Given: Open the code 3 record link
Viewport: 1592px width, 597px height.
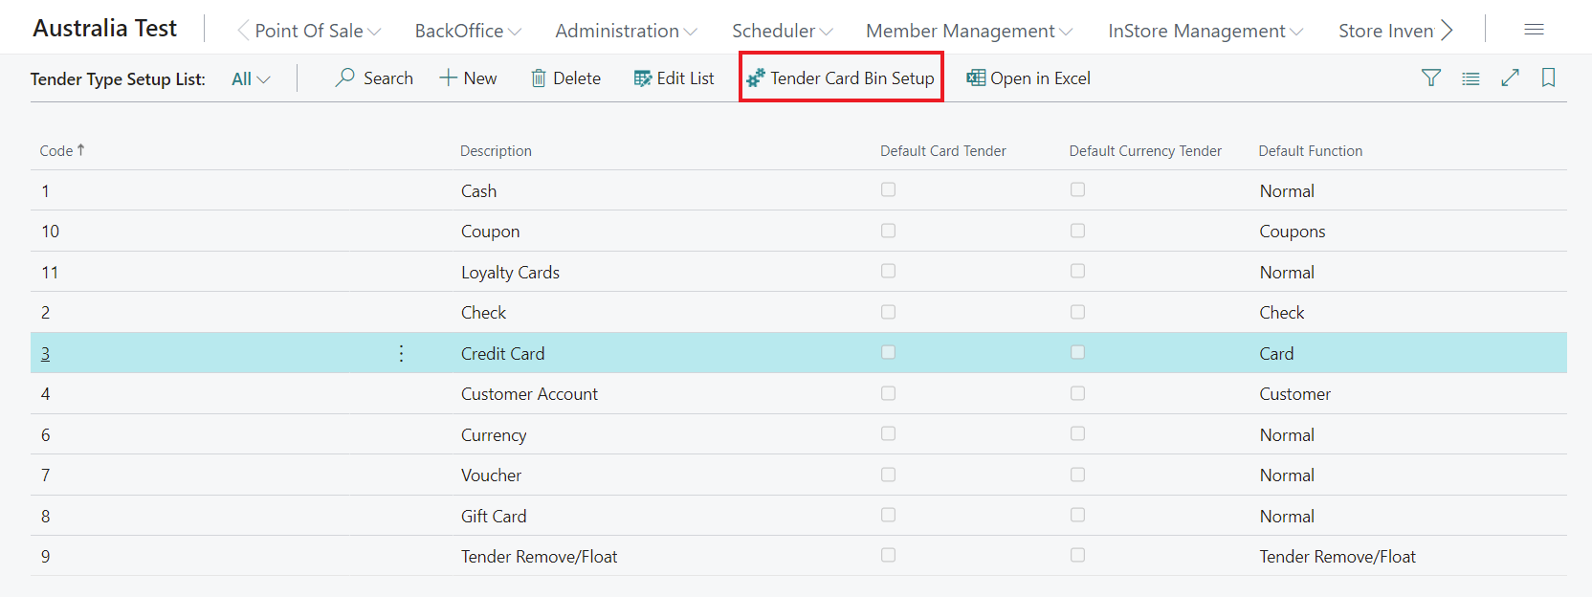Looking at the screenshot, I should coord(45,354).
